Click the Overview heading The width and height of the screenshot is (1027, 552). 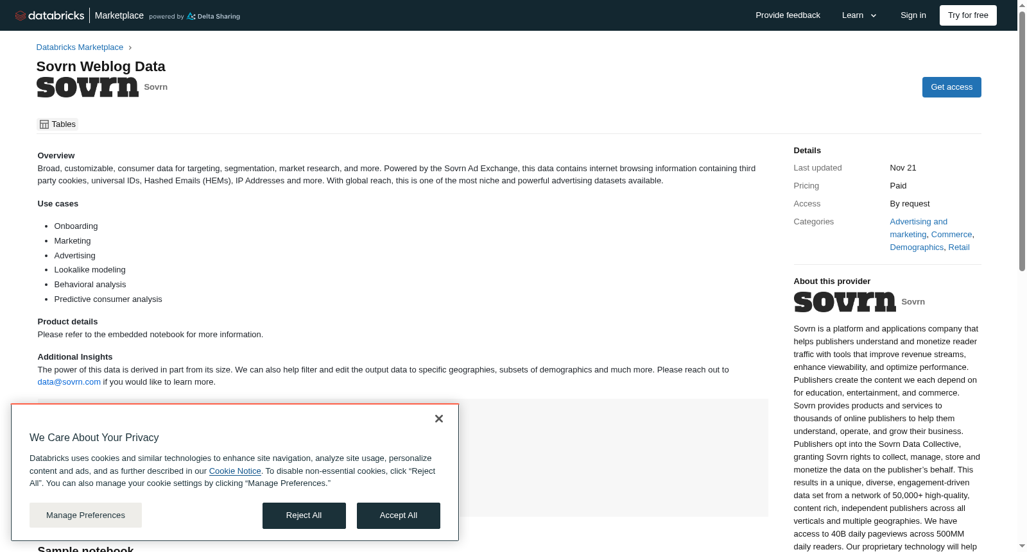pyautogui.click(x=56, y=156)
